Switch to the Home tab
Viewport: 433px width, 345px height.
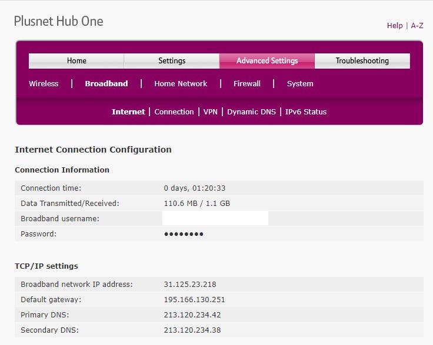coord(76,61)
